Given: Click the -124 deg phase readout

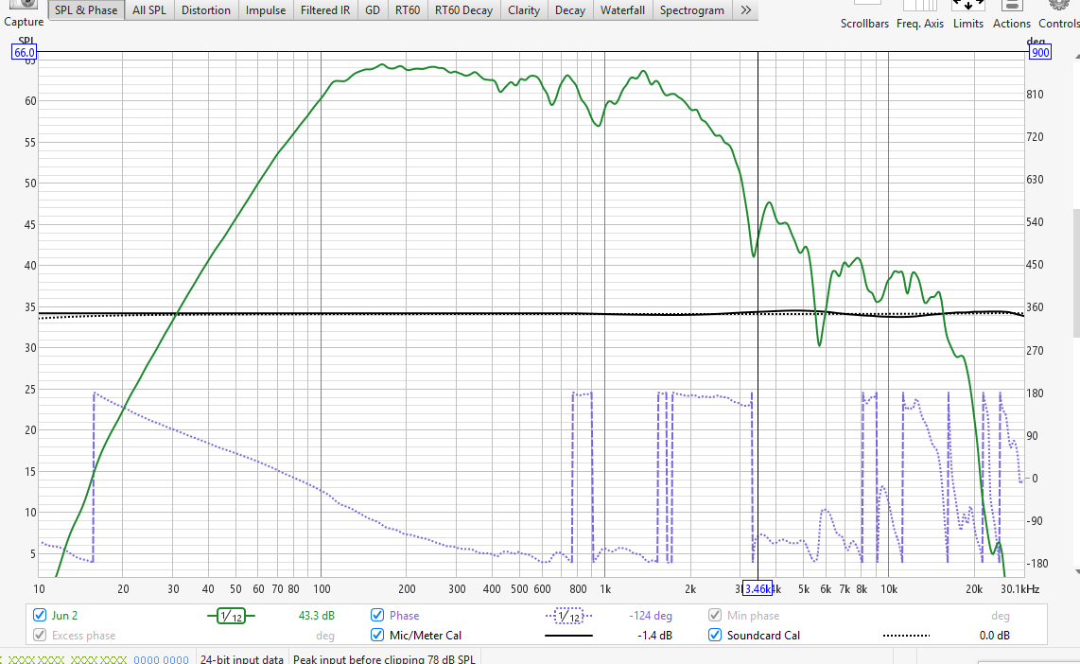Looking at the screenshot, I should coord(651,615).
